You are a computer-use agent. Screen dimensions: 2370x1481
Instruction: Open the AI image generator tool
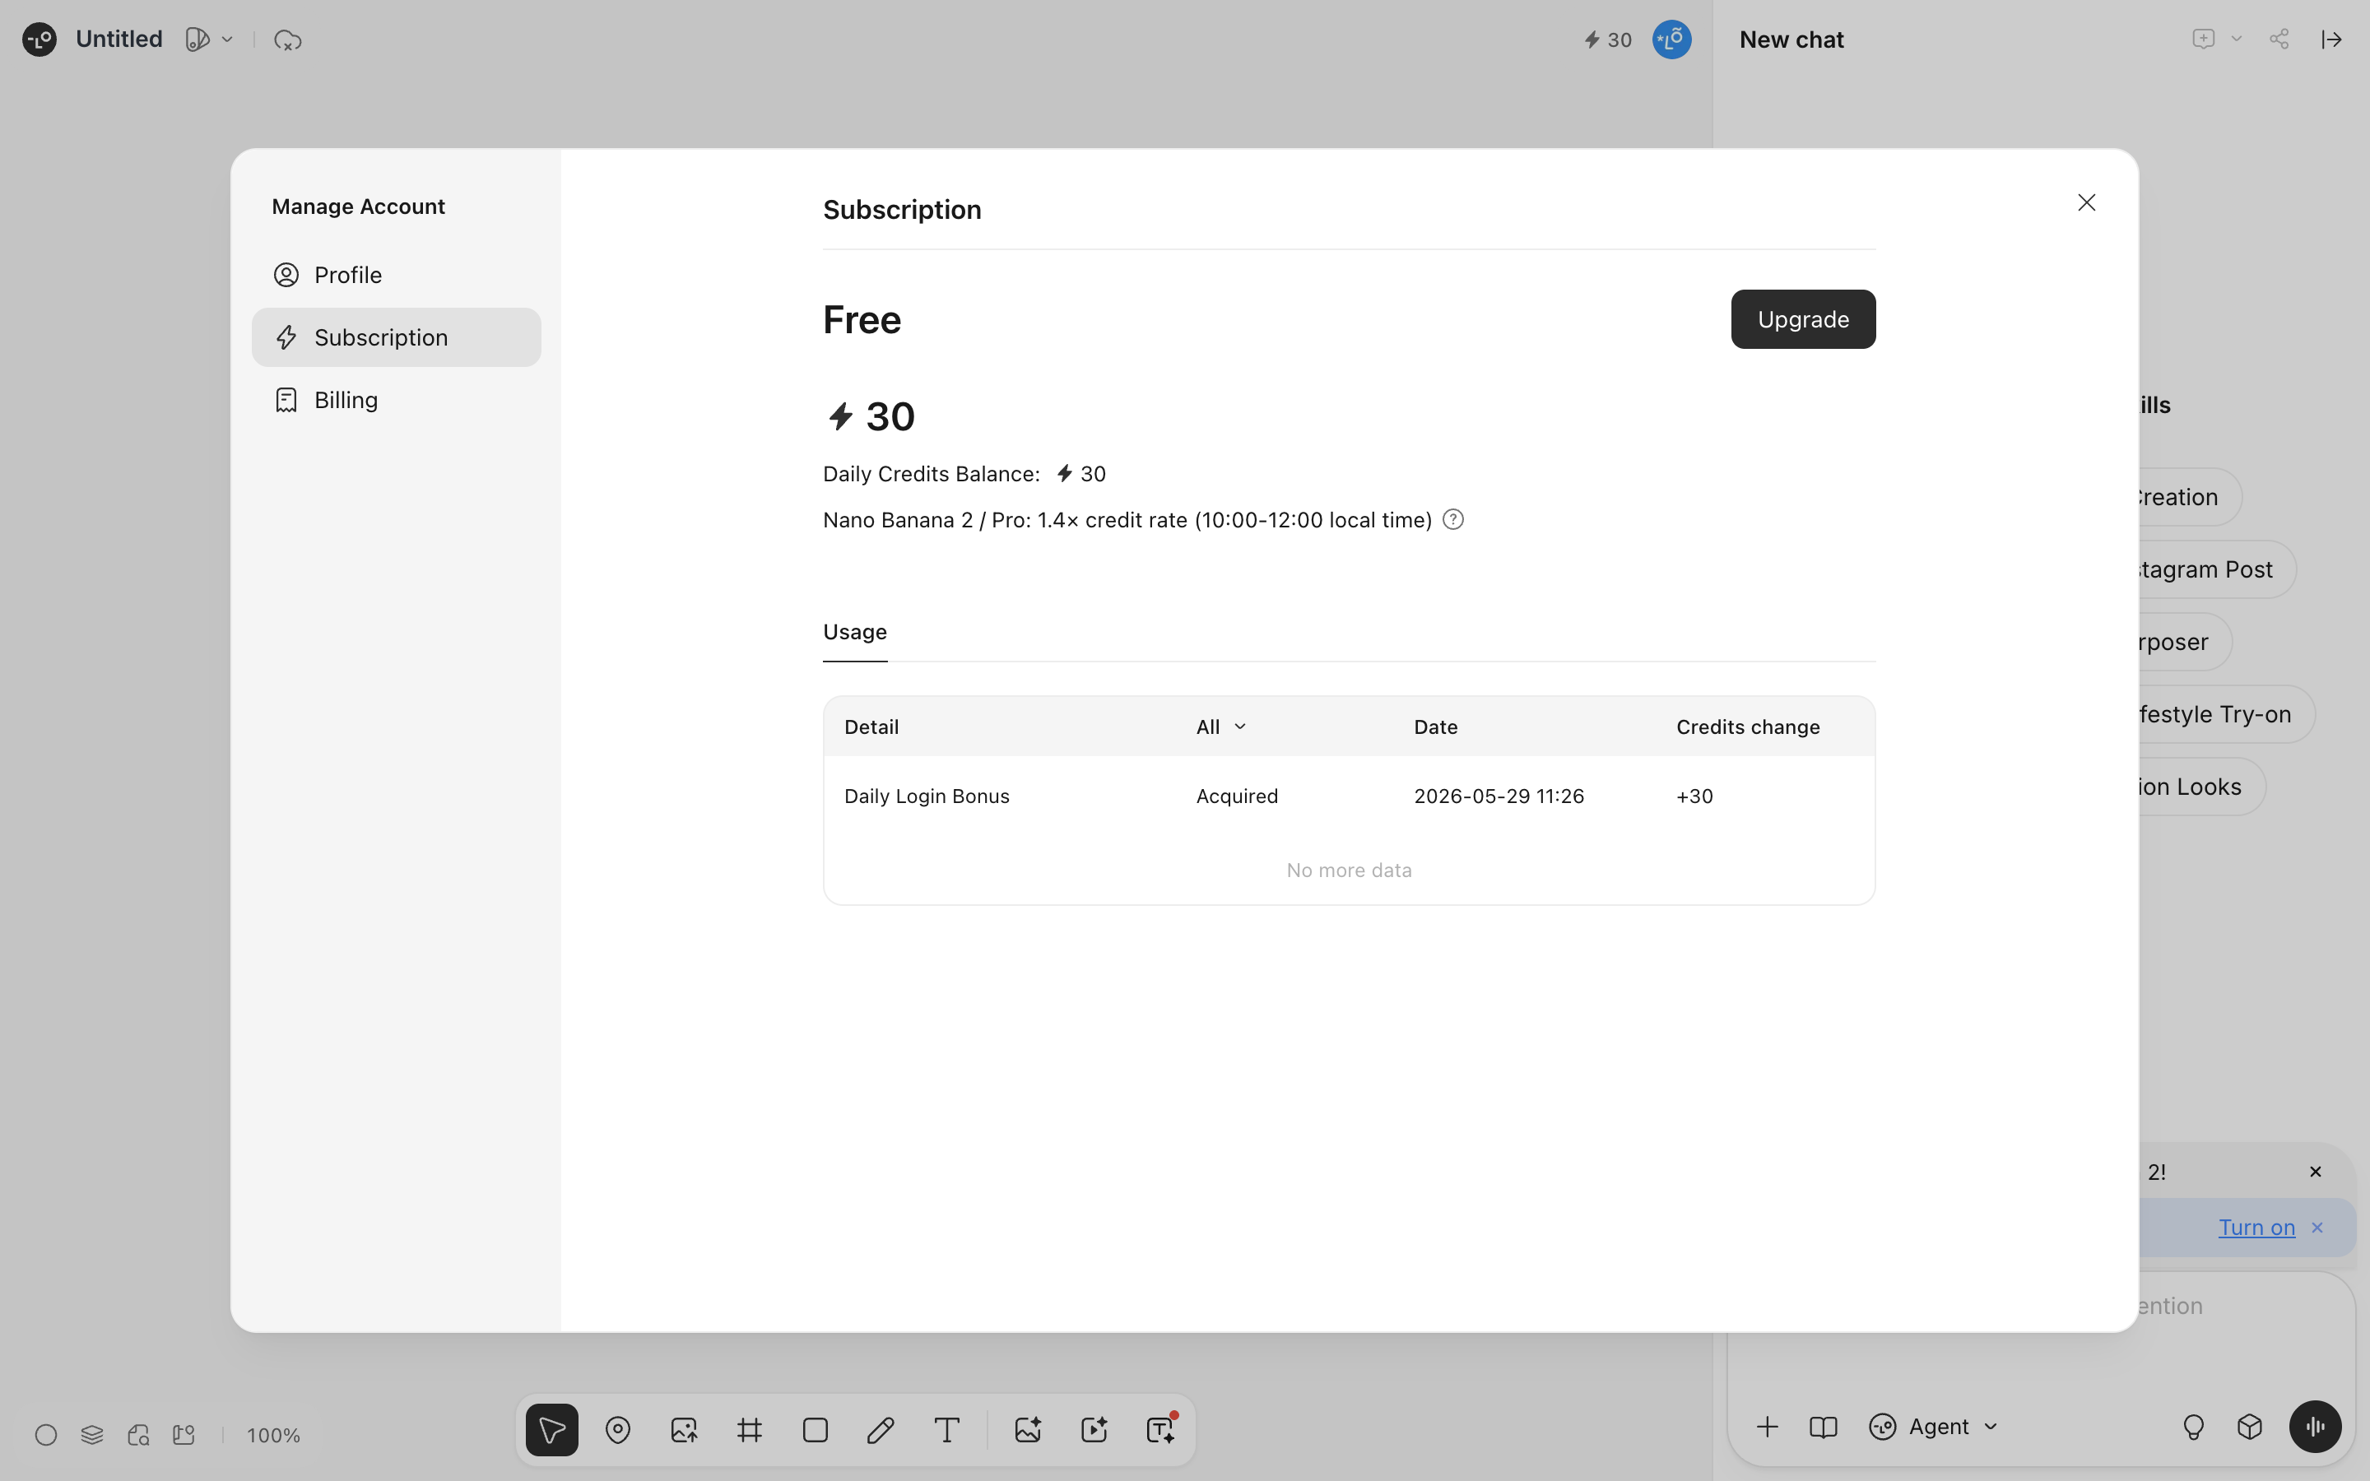(1027, 1430)
